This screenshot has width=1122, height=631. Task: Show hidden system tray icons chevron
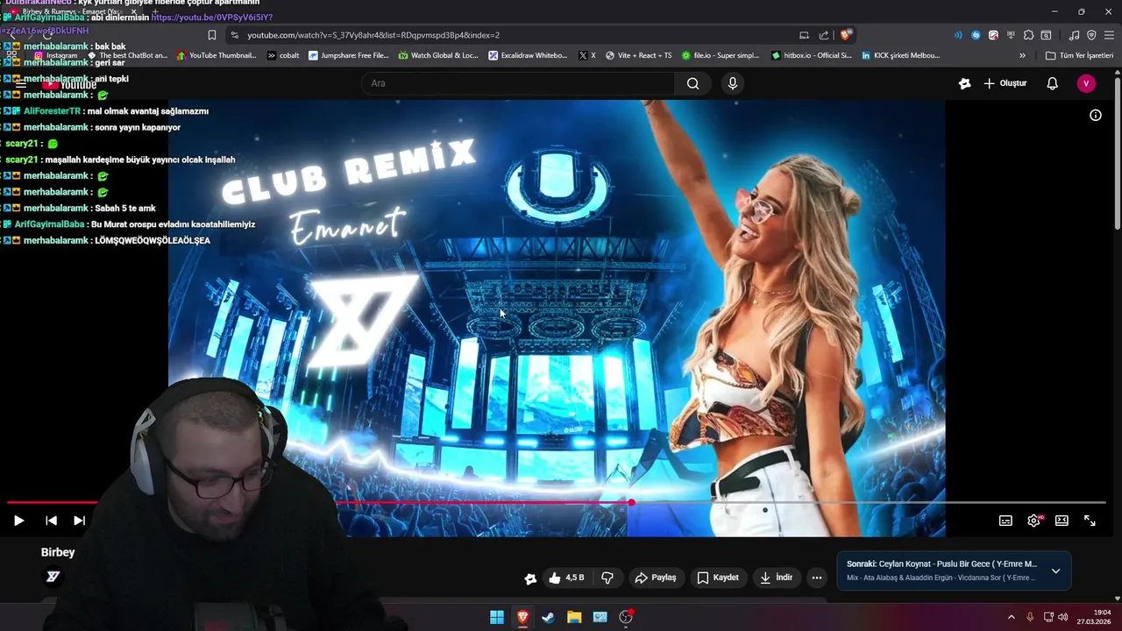click(1011, 617)
